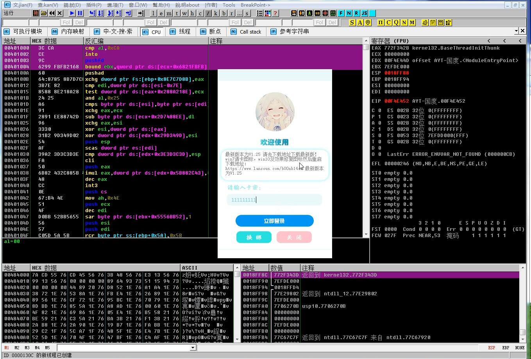The height and width of the screenshot is (359, 531).
Task: Click the user avatar image
Action: pos(275,112)
